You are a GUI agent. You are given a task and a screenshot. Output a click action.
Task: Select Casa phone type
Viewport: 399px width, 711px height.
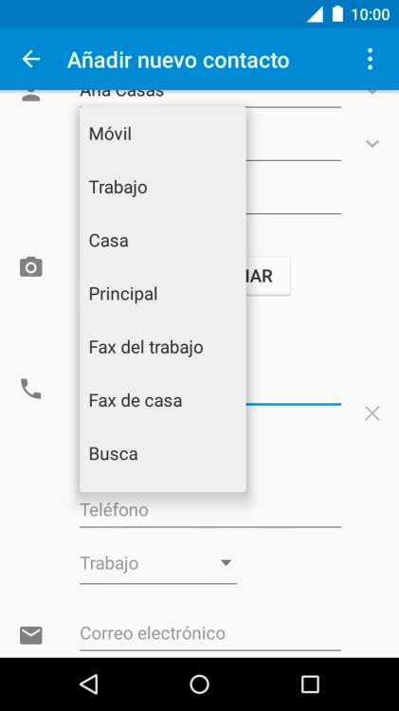163,241
